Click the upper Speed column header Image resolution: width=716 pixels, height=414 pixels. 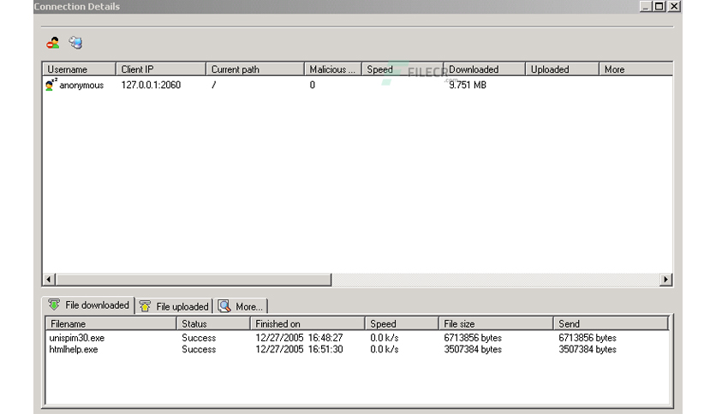coord(403,69)
